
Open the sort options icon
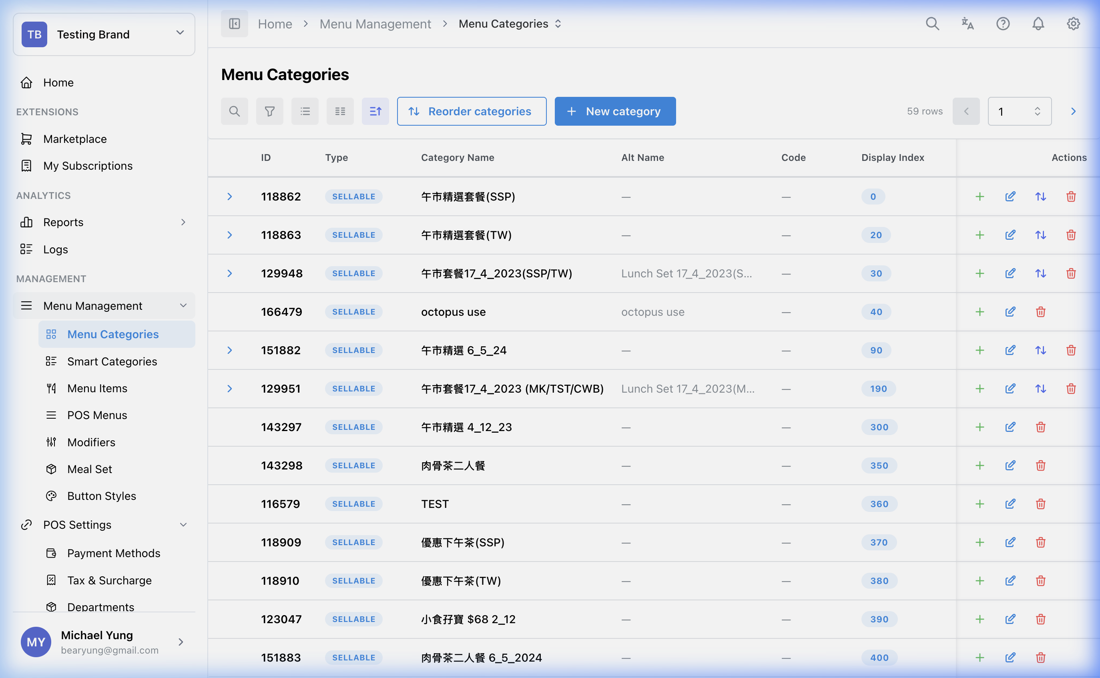pyautogui.click(x=375, y=111)
